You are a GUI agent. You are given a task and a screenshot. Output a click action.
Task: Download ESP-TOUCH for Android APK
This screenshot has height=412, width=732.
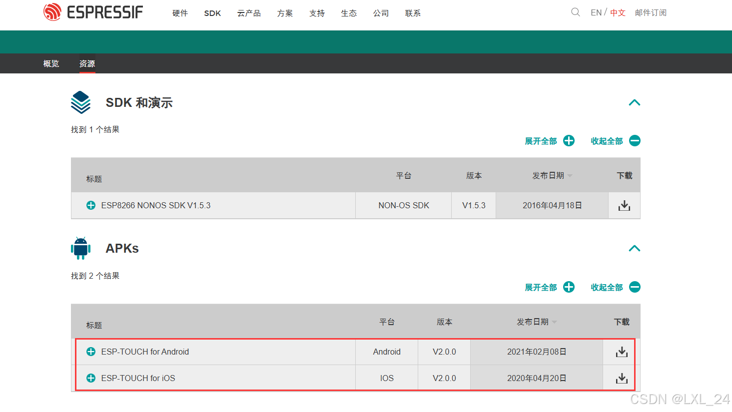[x=622, y=352]
